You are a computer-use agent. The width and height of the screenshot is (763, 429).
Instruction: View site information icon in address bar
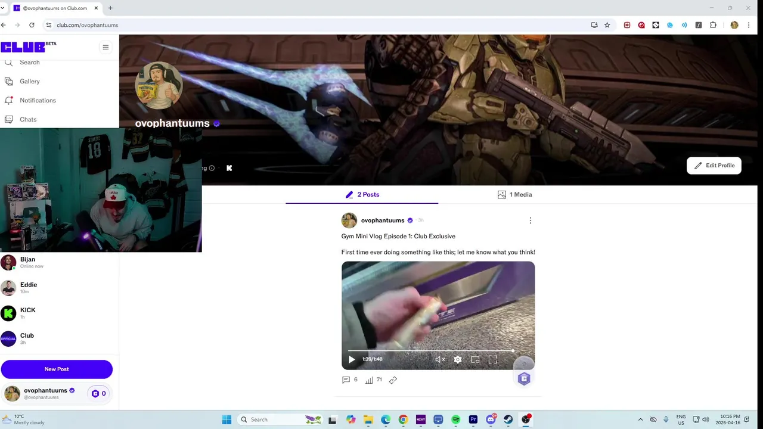pos(49,25)
